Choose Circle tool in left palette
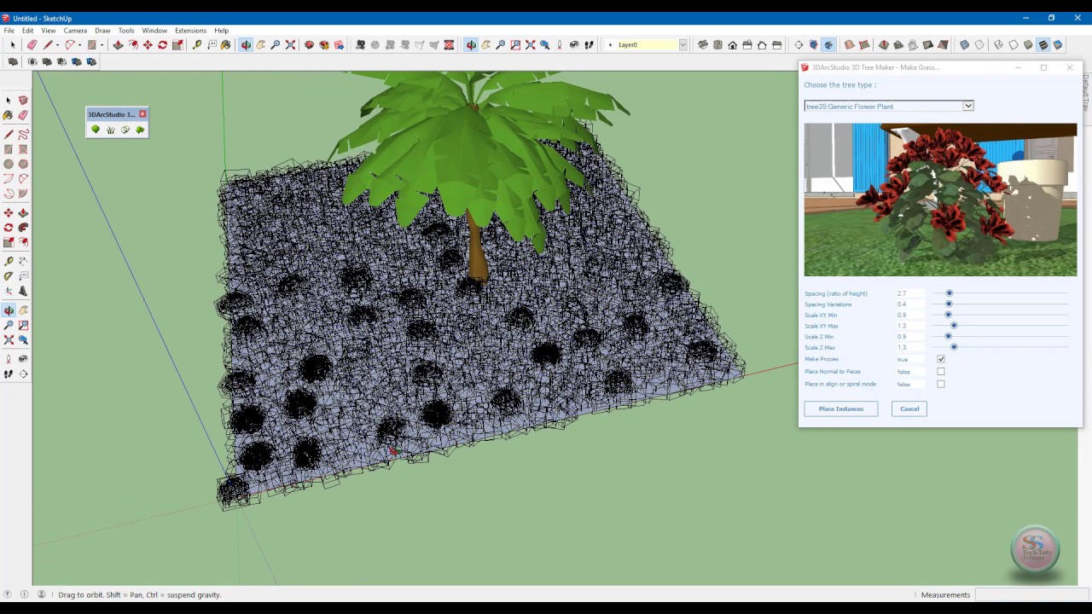This screenshot has height=614, width=1092. [9, 163]
